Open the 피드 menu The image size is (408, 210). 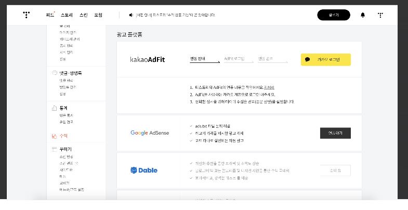[x=50, y=15]
